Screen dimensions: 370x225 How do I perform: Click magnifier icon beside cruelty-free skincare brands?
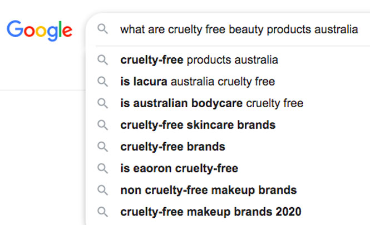[102, 125]
